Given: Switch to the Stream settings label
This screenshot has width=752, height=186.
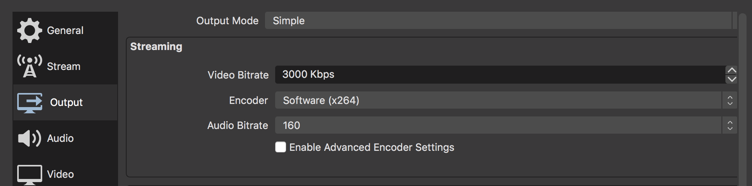Looking at the screenshot, I should (64, 66).
